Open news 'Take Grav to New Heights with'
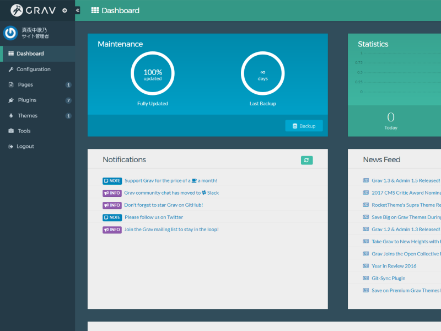The width and height of the screenshot is (441, 331). tap(406, 242)
